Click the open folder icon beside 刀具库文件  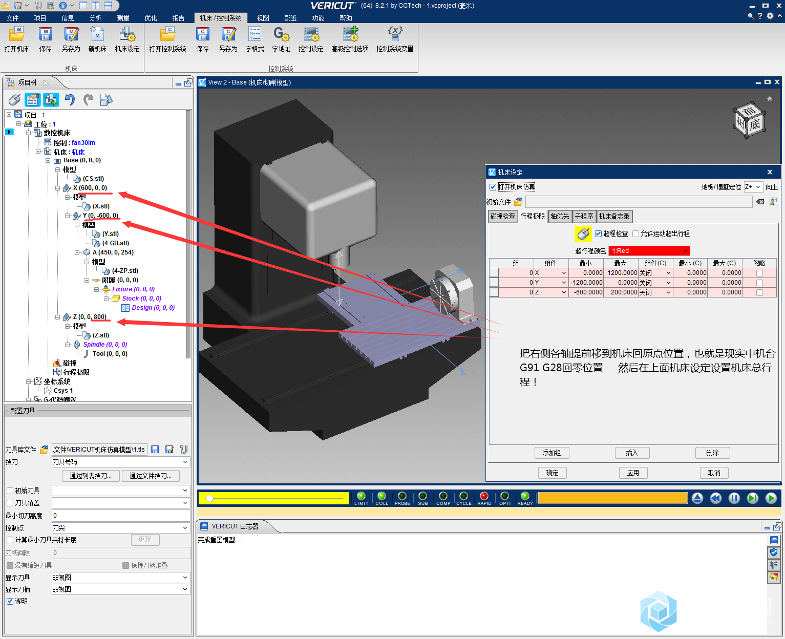44,450
